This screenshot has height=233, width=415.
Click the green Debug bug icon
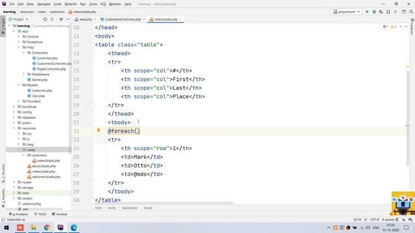coord(374,12)
